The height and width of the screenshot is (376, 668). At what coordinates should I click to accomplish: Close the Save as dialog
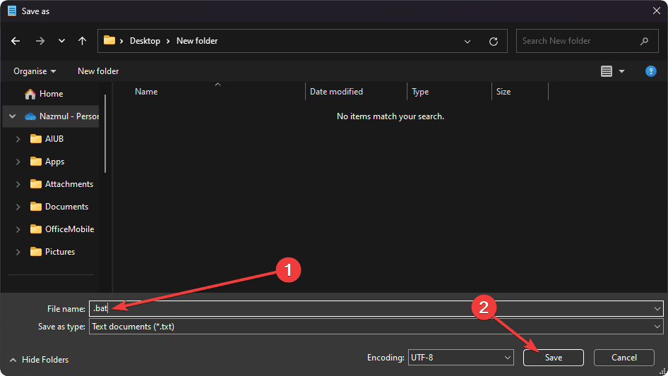[x=657, y=11]
